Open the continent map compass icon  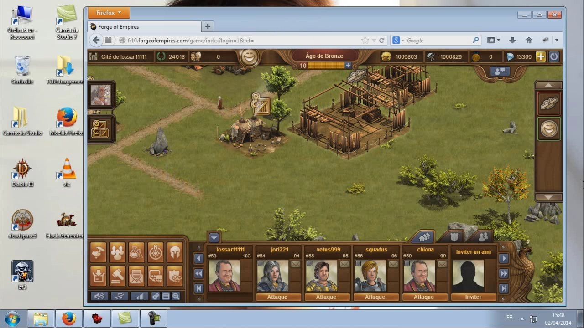(156, 252)
